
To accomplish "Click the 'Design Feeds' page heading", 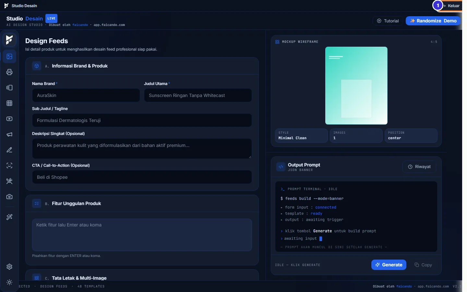I will [47, 41].
